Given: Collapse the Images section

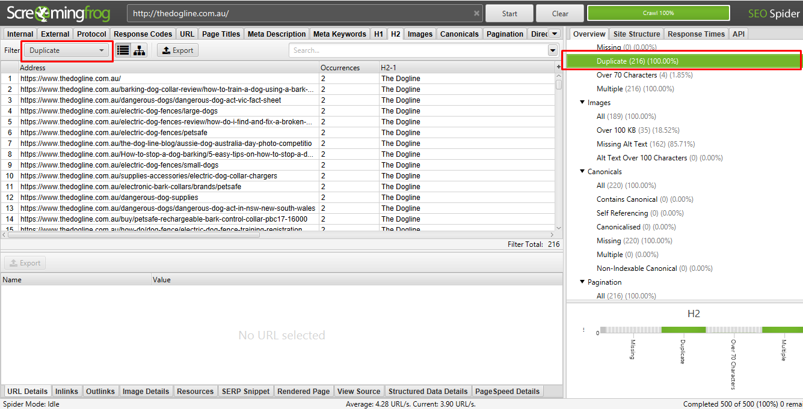Looking at the screenshot, I should (582, 103).
